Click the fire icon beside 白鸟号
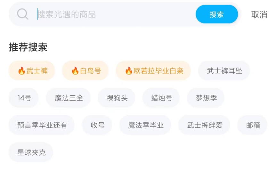This screenshot has height=171, width=277. 75,71
